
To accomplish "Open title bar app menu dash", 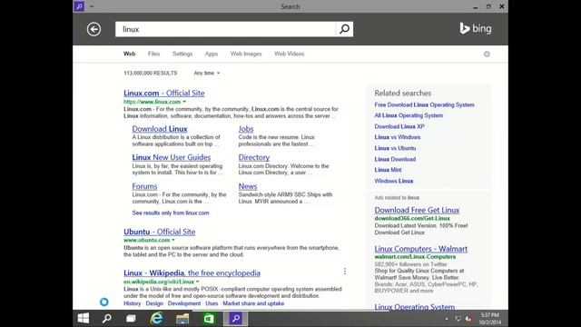I will click(92, 6).
